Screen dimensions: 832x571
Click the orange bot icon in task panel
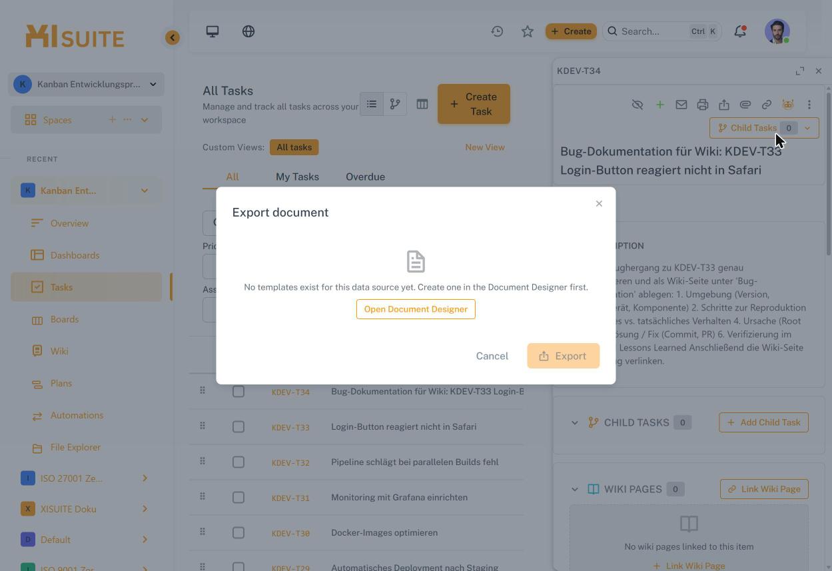point(788,105)
